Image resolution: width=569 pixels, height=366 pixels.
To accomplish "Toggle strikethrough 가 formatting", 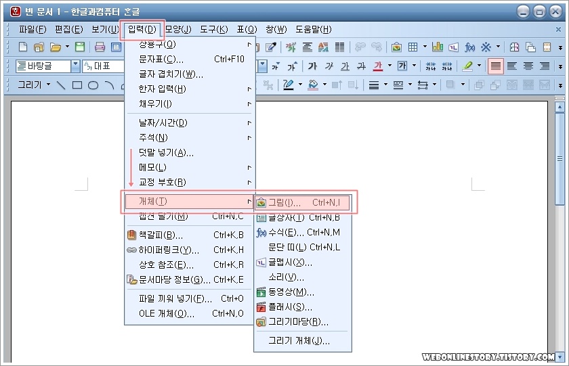I will click(x=361, y=66).
